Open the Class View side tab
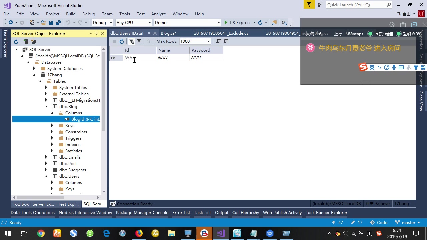427x240 pixels. pos(421,101)
